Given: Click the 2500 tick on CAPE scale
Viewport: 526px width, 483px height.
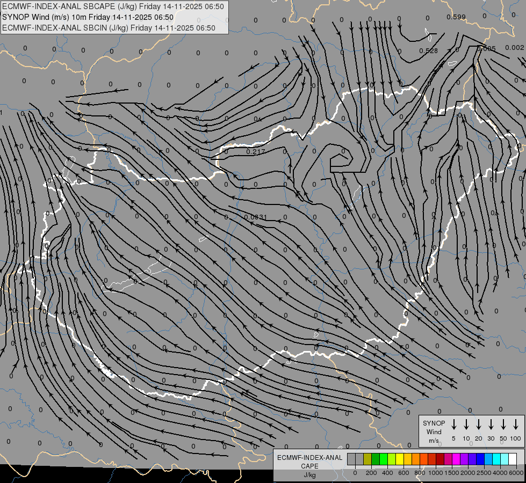Looking at the screenshot, I should coord(484,473).
